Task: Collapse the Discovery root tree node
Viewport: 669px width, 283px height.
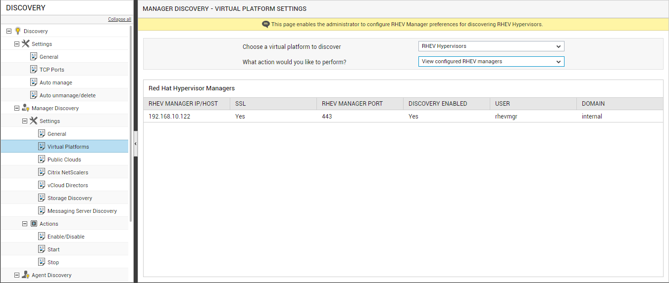Action: (x=9, y=31)
